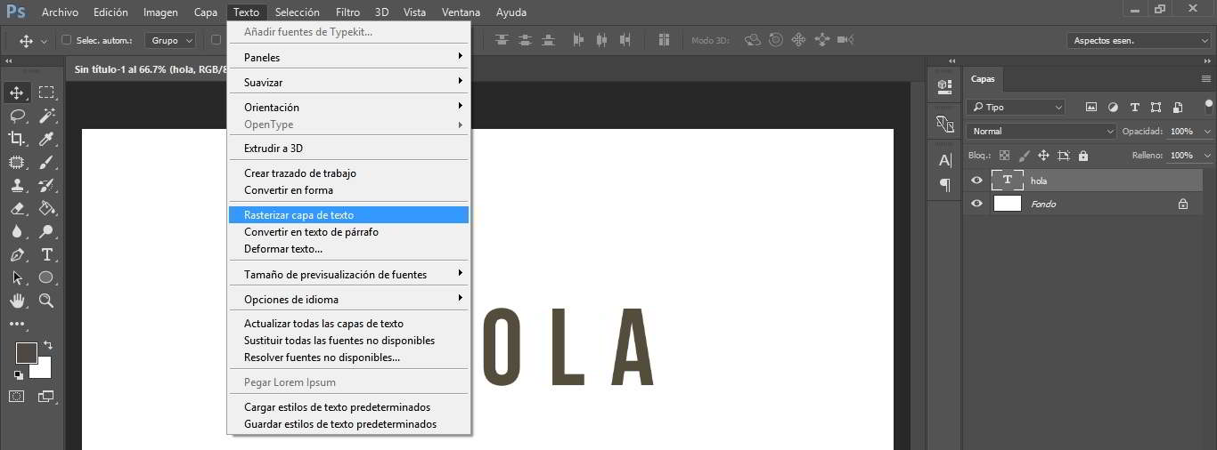The width and height of the screenshot is (1217, 450).
Task: Select the Dodge tool
Action: 46,231
